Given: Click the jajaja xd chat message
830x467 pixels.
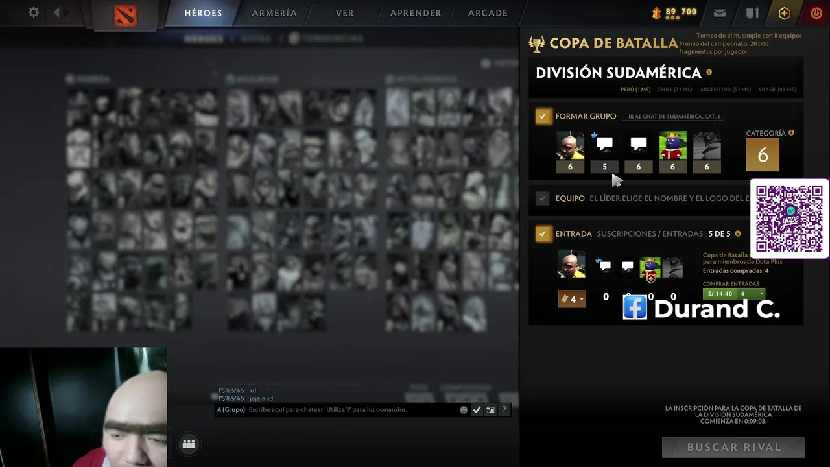Looking at the screenshot, I should click(261, 398).
